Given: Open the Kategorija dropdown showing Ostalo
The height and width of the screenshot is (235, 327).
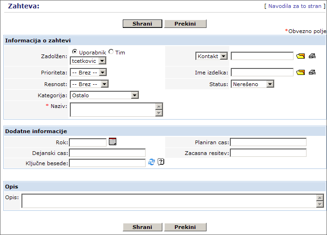Looking at the screenshot, I should coord(134,95).
